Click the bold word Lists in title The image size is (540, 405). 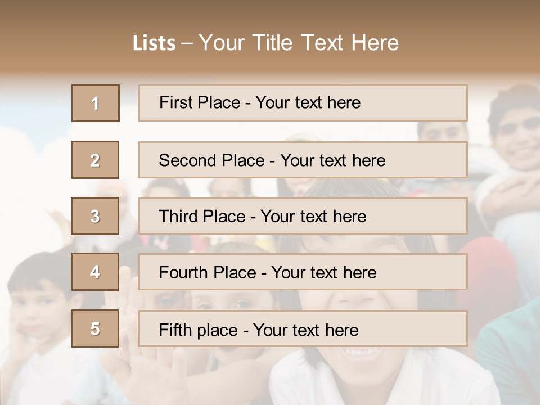point(154,43)
